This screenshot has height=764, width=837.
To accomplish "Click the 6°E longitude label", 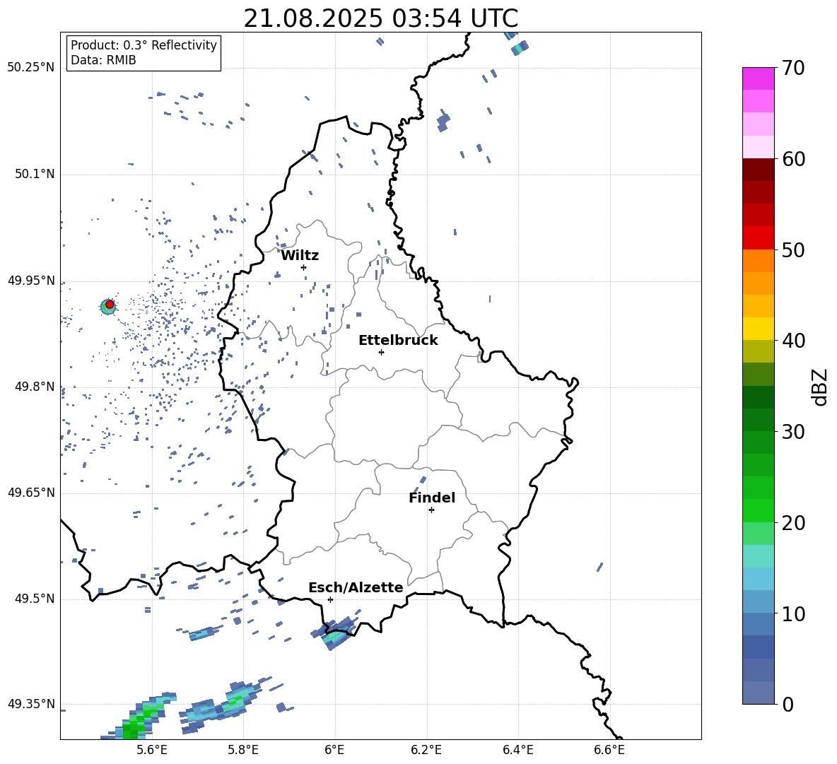I will click(334, 750).
